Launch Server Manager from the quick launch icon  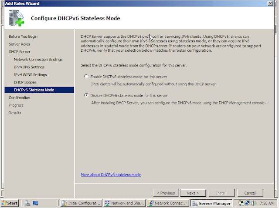tap(27, 203)
